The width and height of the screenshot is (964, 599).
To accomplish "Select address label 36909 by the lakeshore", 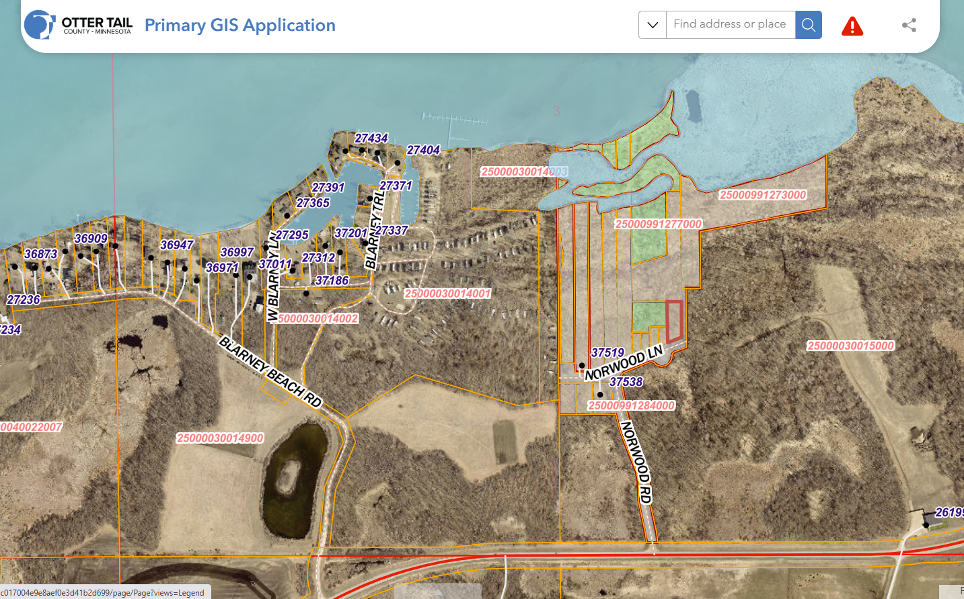I will 91,239.
